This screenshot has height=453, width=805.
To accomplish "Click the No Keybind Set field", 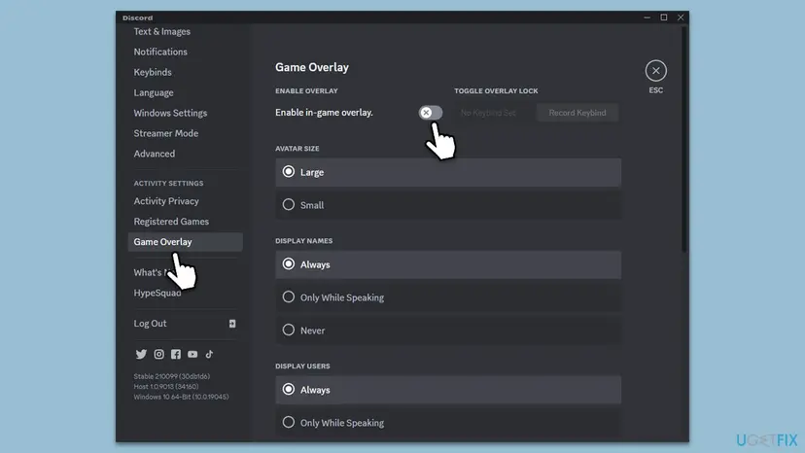I will coord(488,113).
